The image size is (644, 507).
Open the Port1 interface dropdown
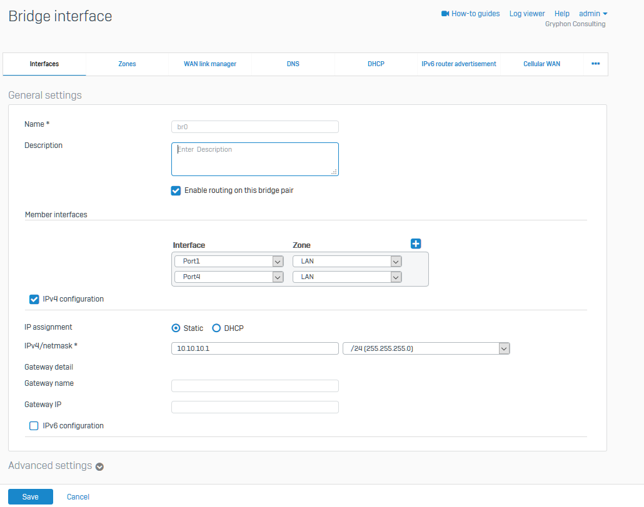coord(229,261)
